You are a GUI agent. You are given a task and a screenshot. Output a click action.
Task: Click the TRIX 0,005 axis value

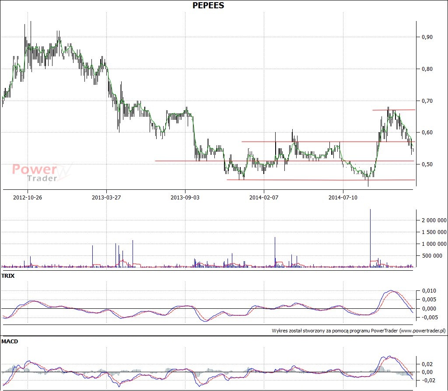tap(429, 300)
